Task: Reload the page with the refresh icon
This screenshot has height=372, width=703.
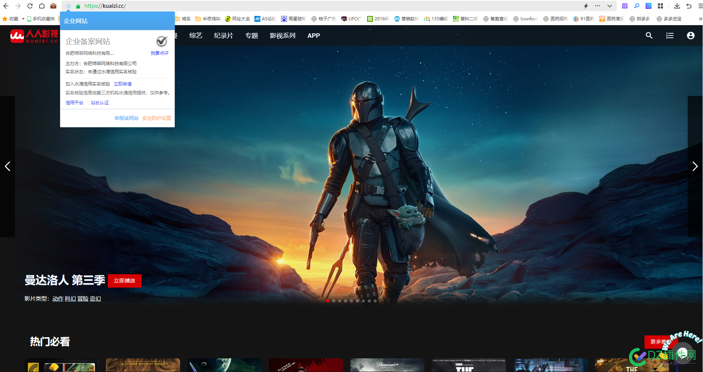Action: pyautogui.click(x=30, y=6)
